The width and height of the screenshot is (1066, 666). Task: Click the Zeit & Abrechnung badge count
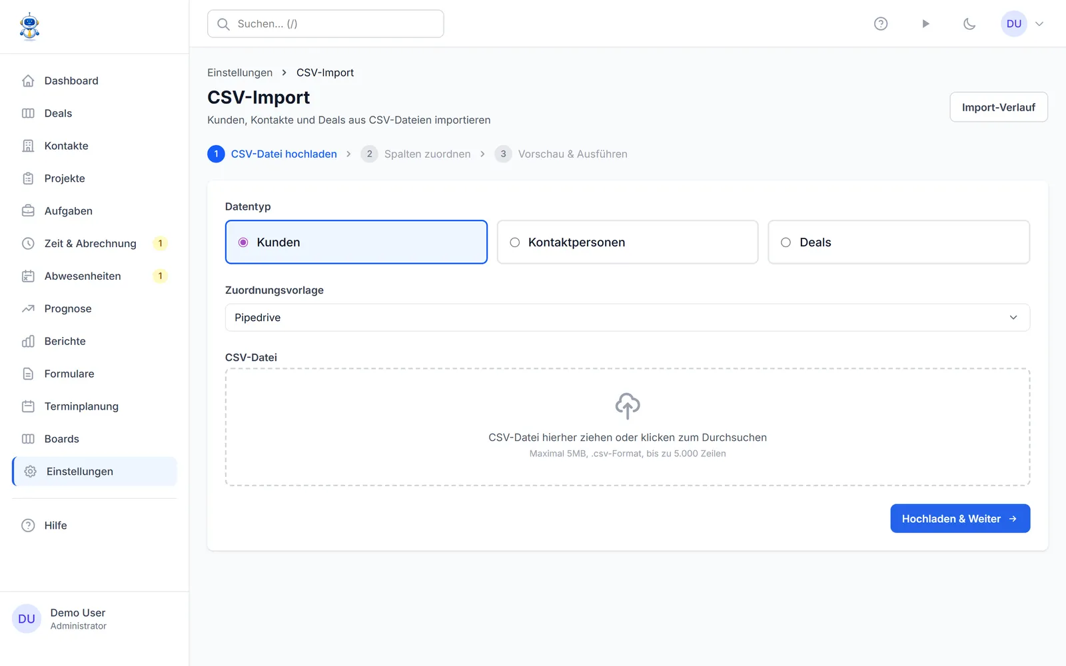(x=160, y=244)
